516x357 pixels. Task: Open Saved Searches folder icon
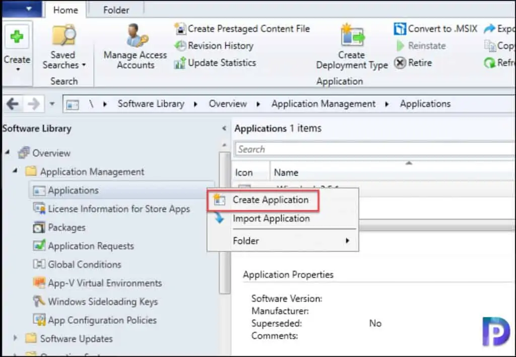click(x=63, y=35)
